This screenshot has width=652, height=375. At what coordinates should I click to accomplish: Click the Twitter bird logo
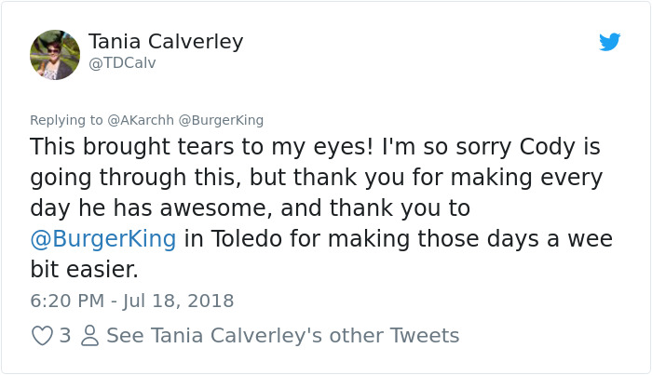pos(609,42)
